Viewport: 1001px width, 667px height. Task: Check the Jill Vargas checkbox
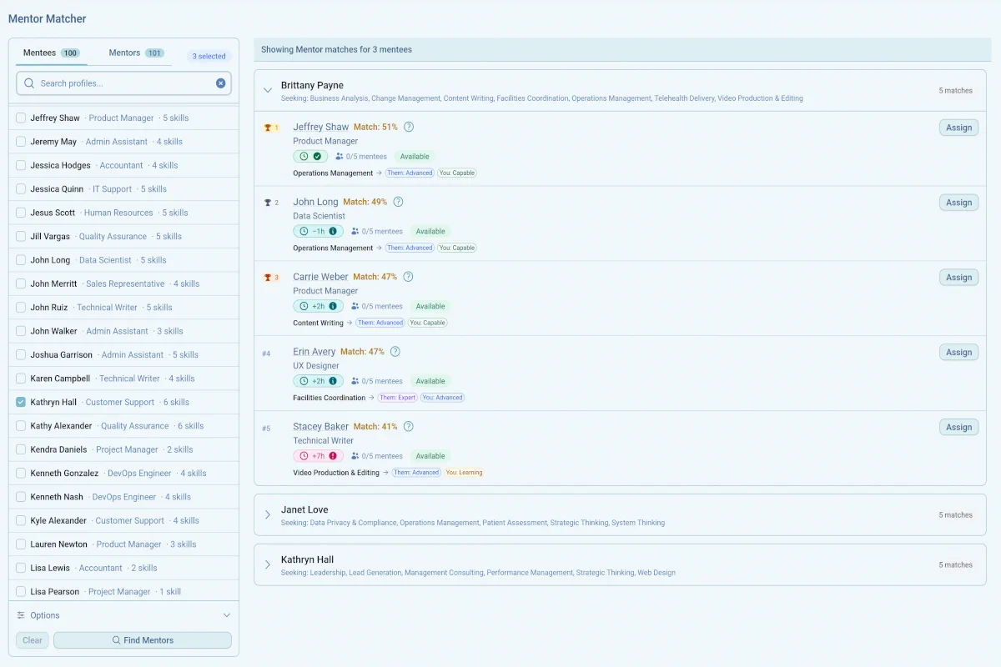pos(21,237)
